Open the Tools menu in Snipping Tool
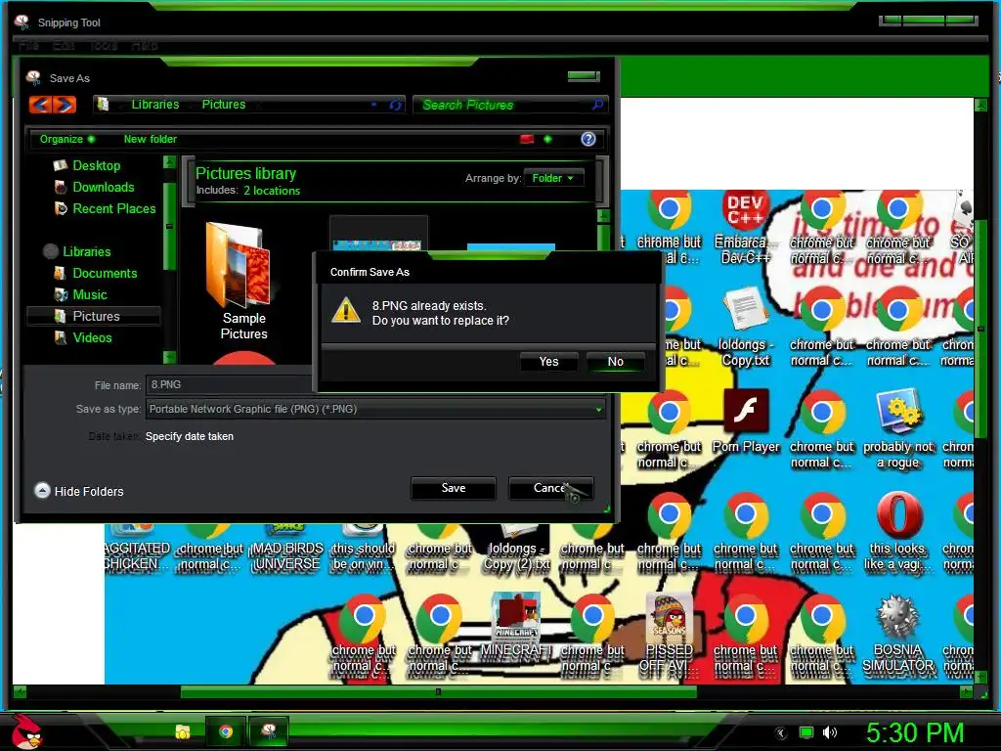Viewport: 1001px width, 751px height. [104, 45]
